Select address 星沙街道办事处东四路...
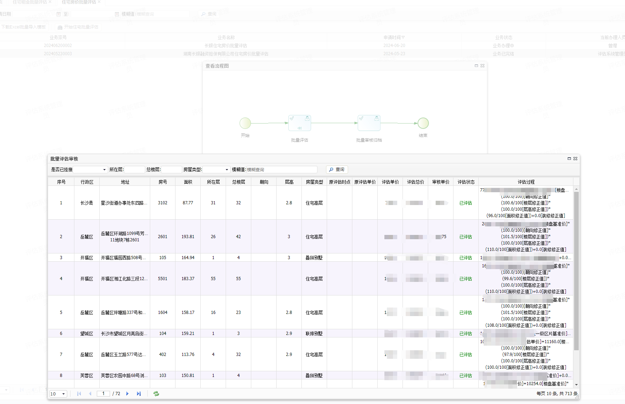The image size is (625, 404). click(124, 203)
